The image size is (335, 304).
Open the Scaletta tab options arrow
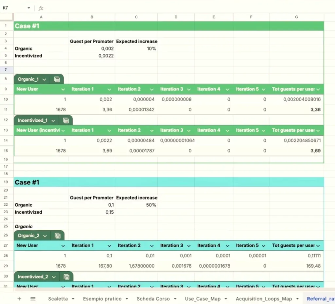[73, 299]
